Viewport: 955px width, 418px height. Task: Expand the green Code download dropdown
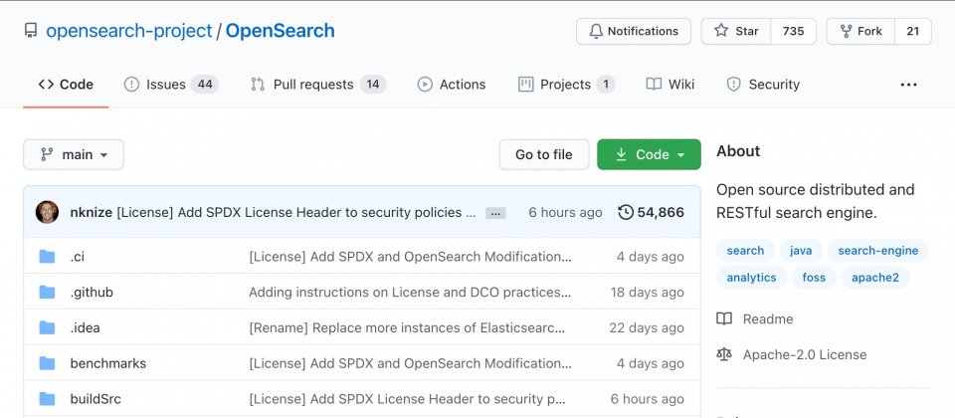point(649,155)
